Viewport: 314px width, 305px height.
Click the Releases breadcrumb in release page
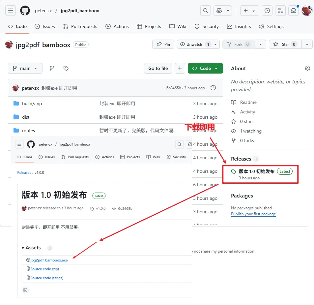pos(24,172)
